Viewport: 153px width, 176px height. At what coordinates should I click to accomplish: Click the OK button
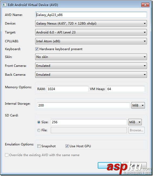coord(109,165)
